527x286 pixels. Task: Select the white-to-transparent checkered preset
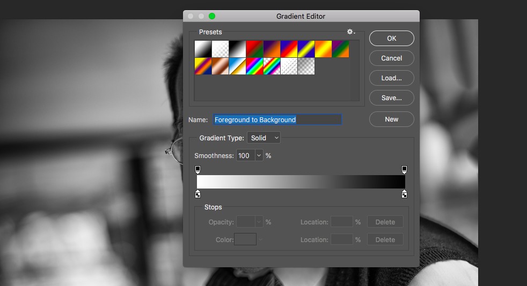point(220,49)
